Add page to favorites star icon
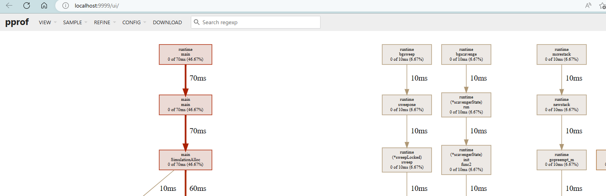 click(x=602, y=6)
